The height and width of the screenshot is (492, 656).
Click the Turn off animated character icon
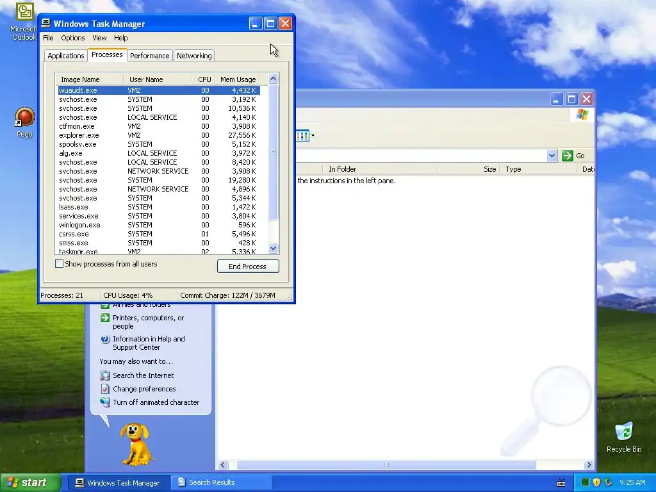click(x=105, y=402)
